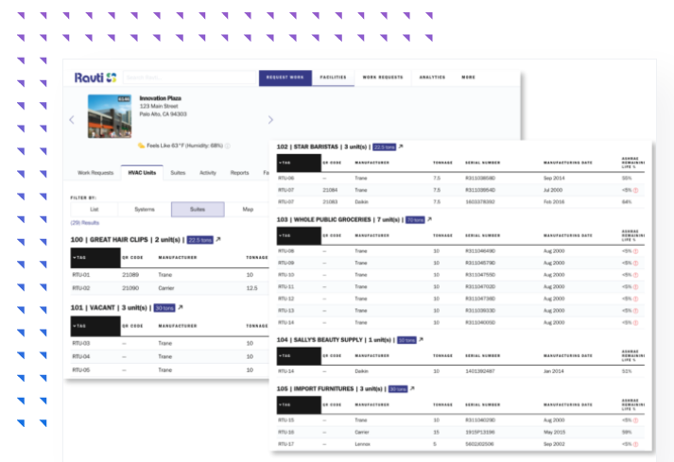Screen dimensions: 674x462
Task: Click the 70 tons badge for Whole Public Groceries
Action: pyautogui.click(x=415, y=220)
